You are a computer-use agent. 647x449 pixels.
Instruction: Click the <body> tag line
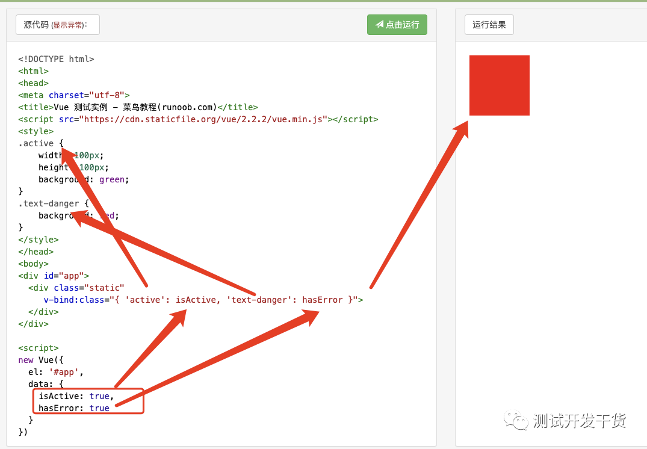(34, 264)
